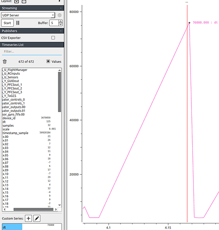Decrease Buffer value with down arrow
This screenshot has width=219, height=230.
tap(61, 24)
